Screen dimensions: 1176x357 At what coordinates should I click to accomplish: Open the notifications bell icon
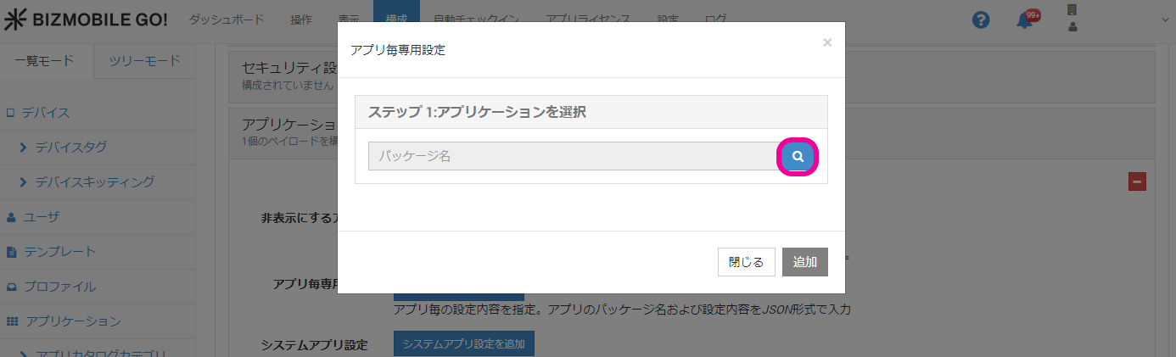[1025, 20]
